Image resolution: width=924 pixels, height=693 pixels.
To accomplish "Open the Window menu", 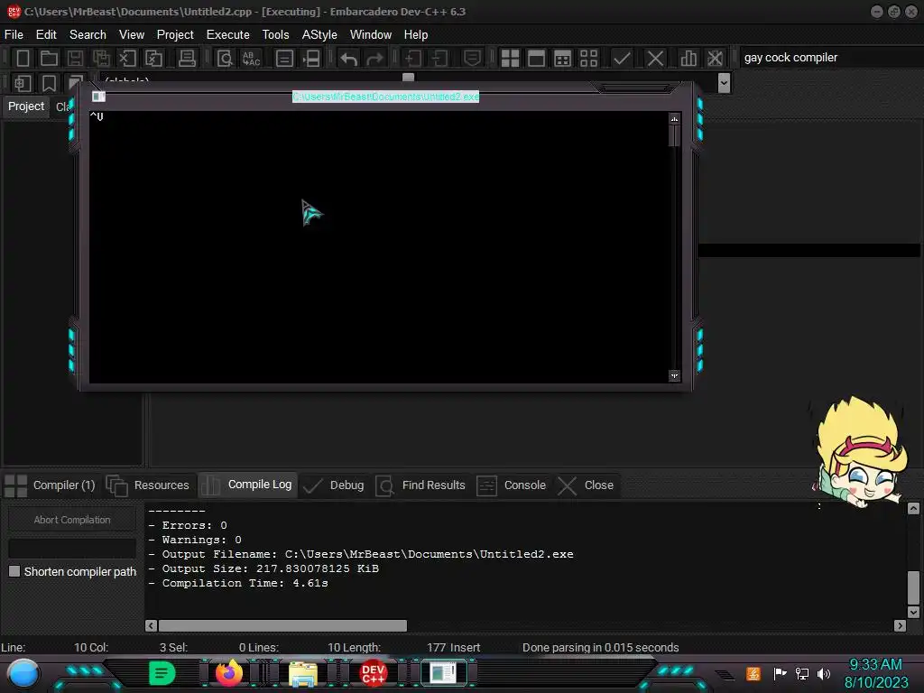I will click(x=371, y=35).
